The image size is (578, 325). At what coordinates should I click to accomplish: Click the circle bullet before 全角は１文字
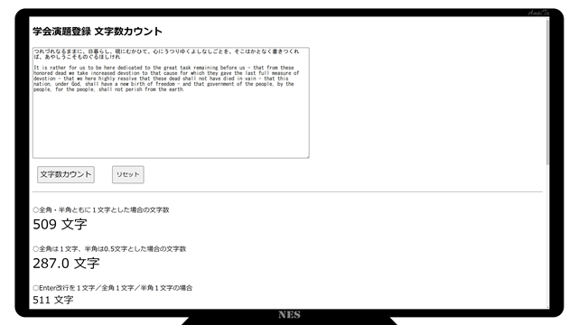pos(36,249)
